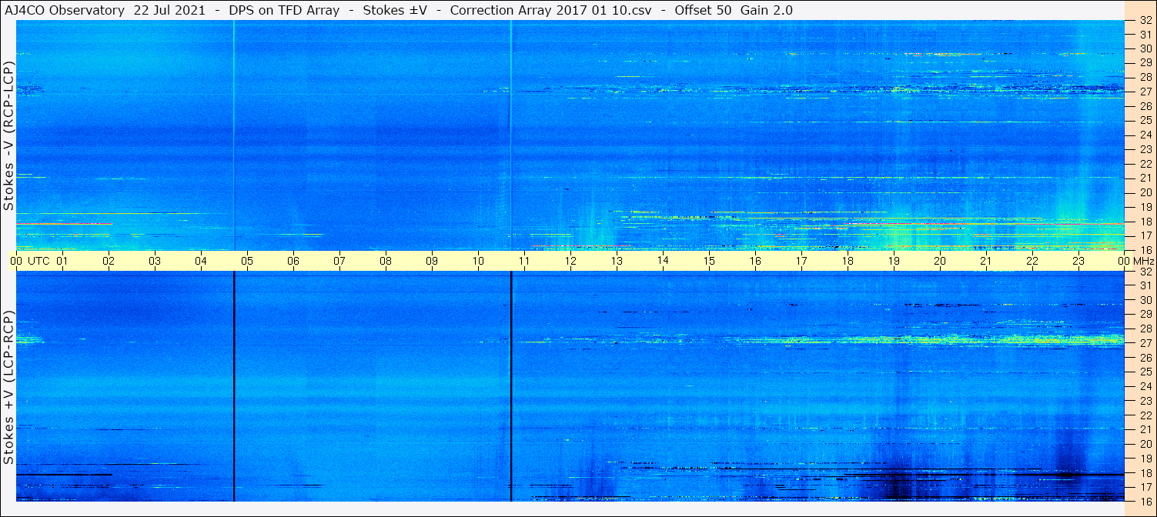Click black dropout line before 11 in lower panel

(x=511, y=386)
